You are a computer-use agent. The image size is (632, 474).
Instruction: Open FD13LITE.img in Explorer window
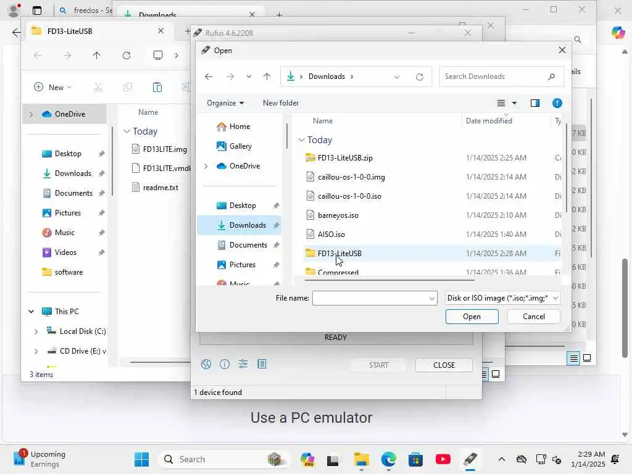pyautogui.click(x=160, y=149)
